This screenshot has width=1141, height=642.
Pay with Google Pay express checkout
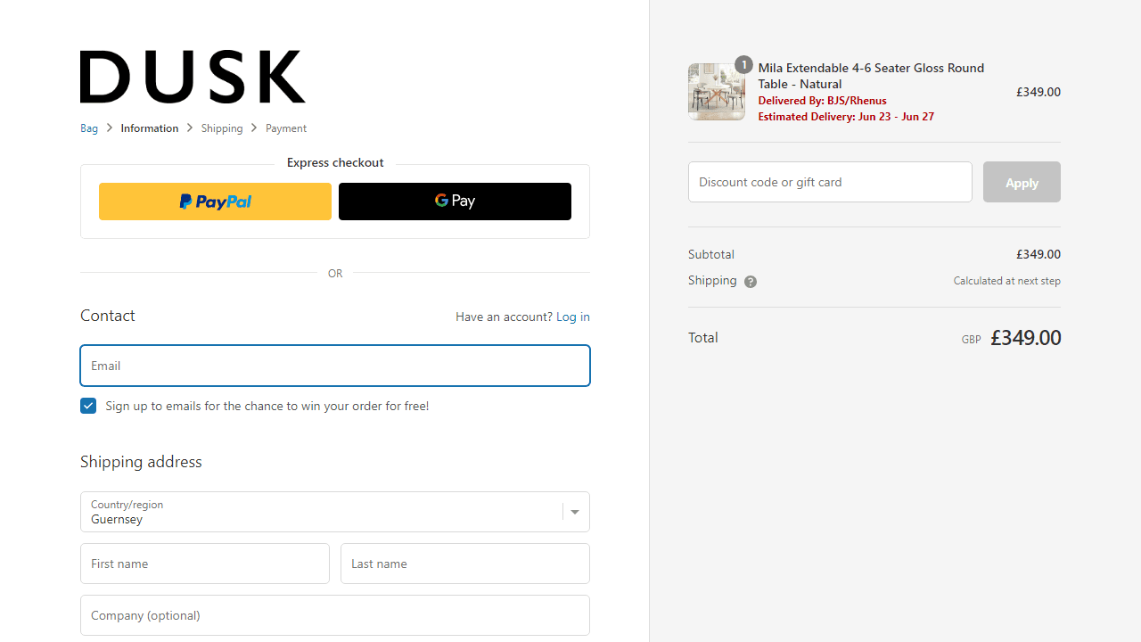tap(455, 202)
